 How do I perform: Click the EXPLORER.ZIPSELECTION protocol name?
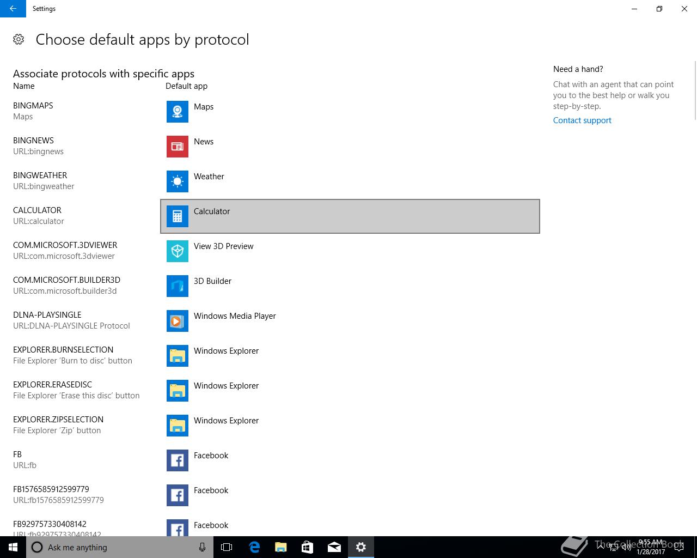(x=58, y=420)
